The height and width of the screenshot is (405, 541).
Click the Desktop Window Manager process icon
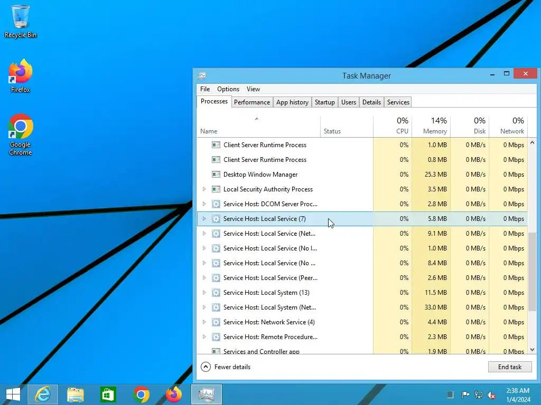[216, 175]
